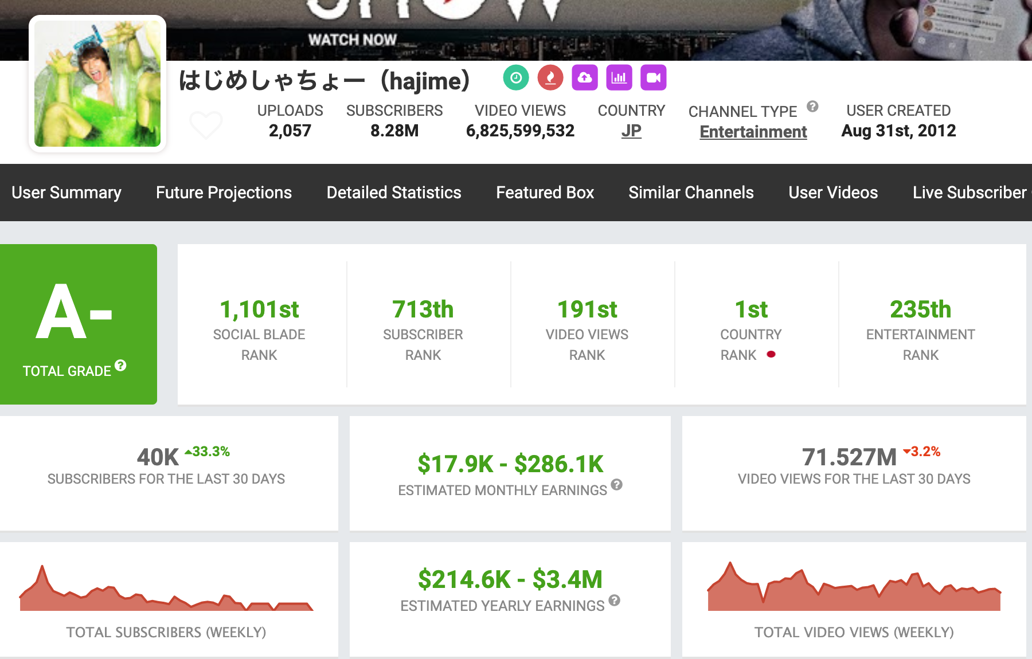Click the Estimated Monthly Earnings help icon
This screenshot has width=1032, height=659.
tap(616, 485)
